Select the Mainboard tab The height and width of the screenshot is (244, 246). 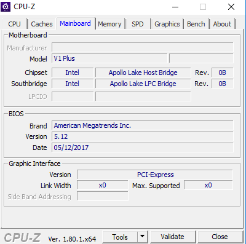pos(75,23)
